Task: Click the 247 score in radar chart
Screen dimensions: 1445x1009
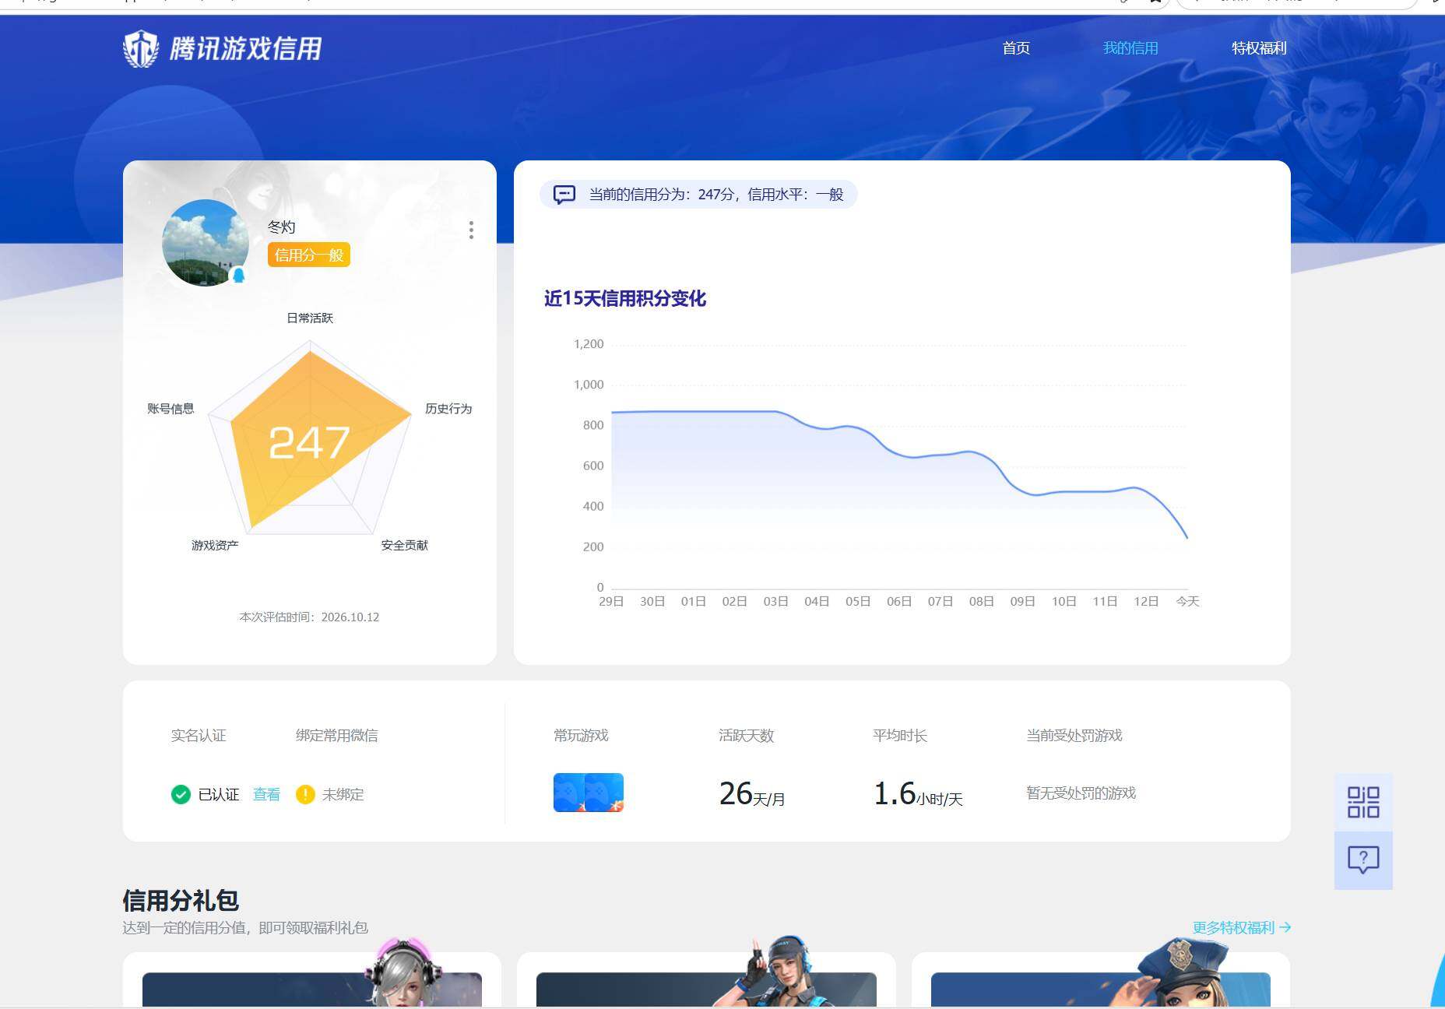Action: (309, 443)
